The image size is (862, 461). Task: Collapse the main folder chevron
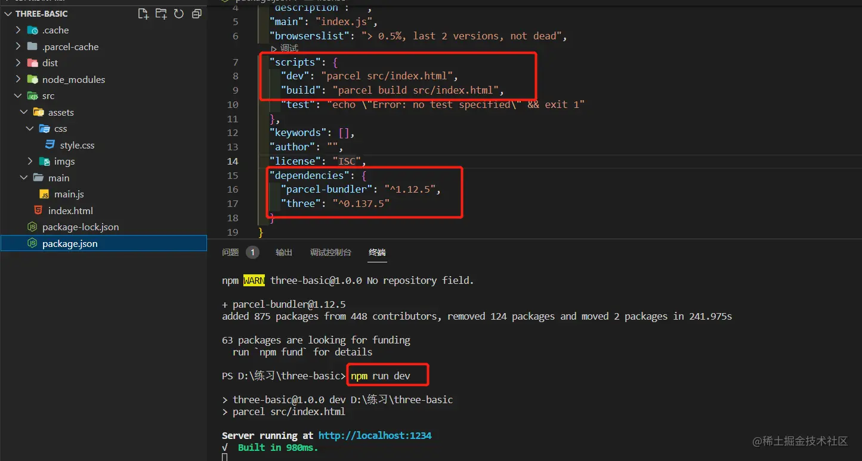(24, 178)
